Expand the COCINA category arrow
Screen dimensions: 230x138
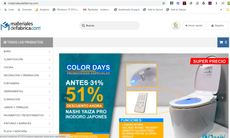(49, 68)
